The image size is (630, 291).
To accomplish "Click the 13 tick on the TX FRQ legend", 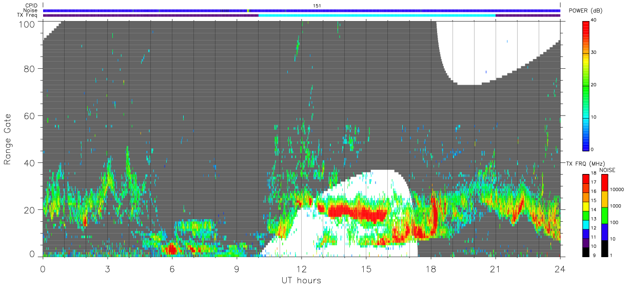I will pos(594,219).
